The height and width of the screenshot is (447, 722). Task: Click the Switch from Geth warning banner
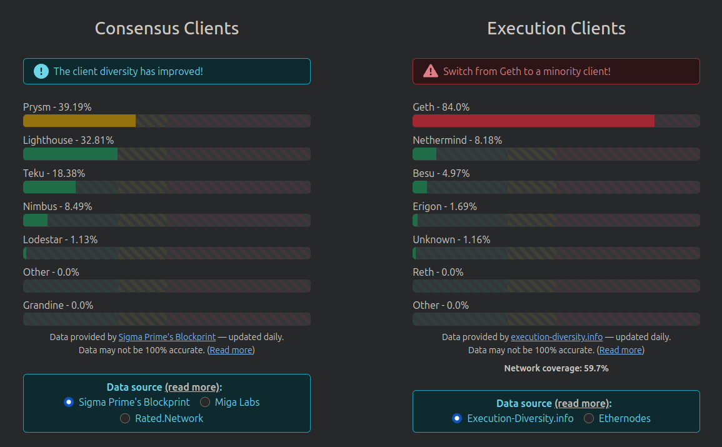[x=556, y=71]
